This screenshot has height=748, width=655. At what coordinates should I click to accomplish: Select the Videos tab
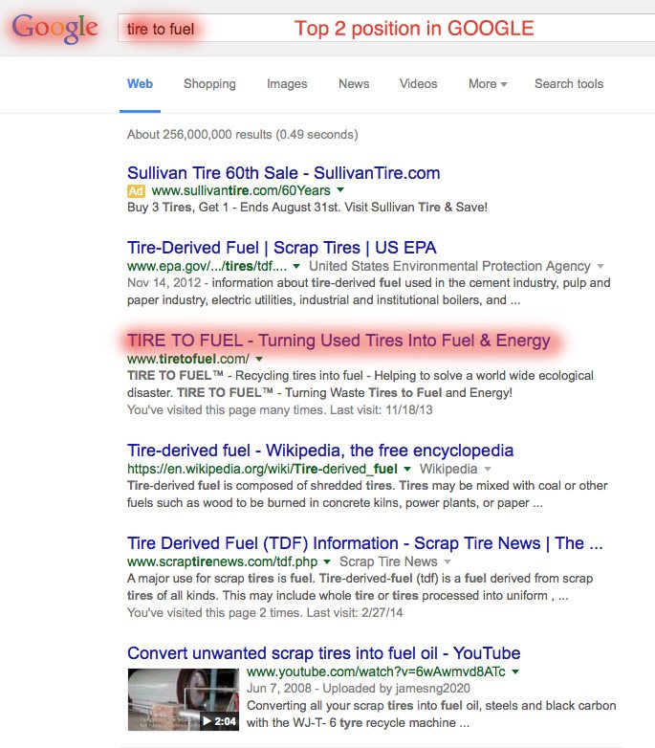tap(418, 84)
